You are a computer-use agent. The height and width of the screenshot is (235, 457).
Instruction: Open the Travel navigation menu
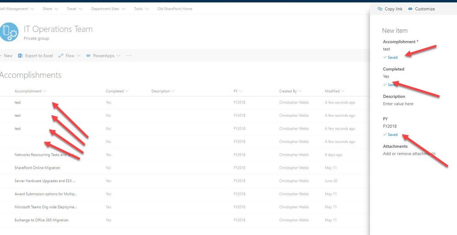pyautogui.click(x=75, y=9)
